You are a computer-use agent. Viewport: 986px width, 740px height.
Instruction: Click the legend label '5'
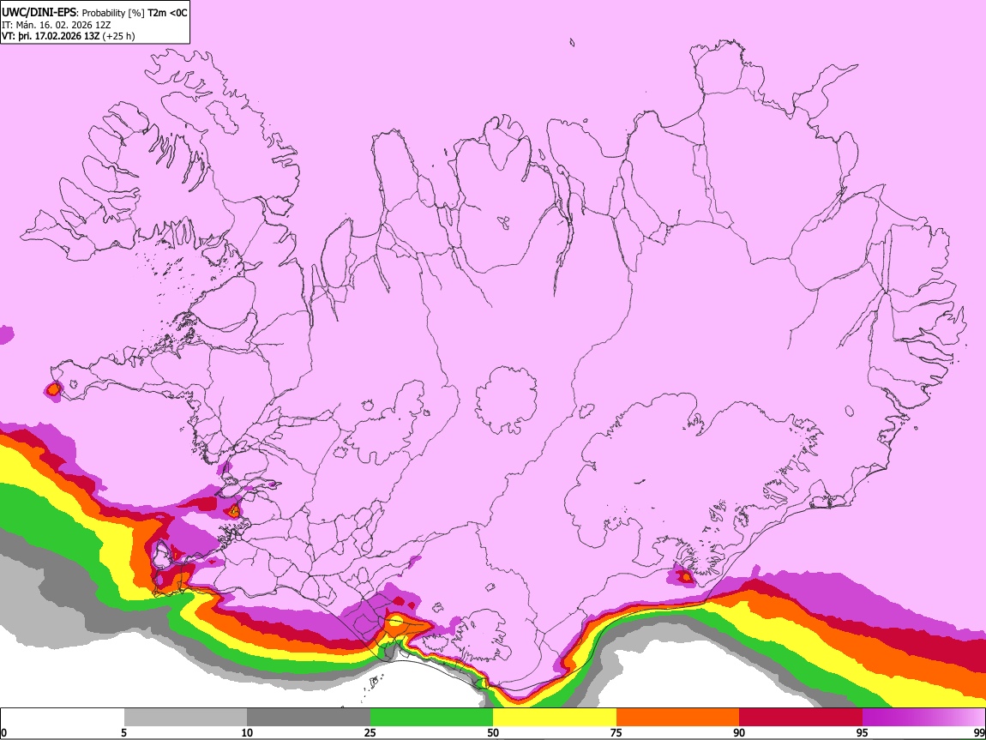tap(123, 732)
